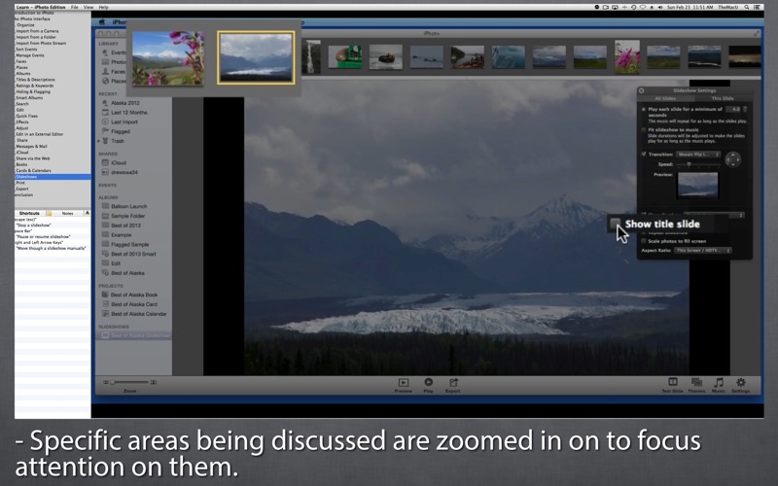Click the slide duration seconds stepper
The width and height of the screenshot is (778, 486).
[744, 109]
